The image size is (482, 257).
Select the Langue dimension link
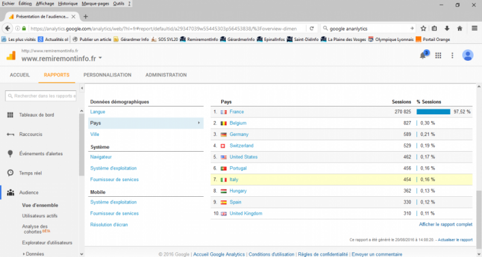pyautogui.click(x=98, y=112)
